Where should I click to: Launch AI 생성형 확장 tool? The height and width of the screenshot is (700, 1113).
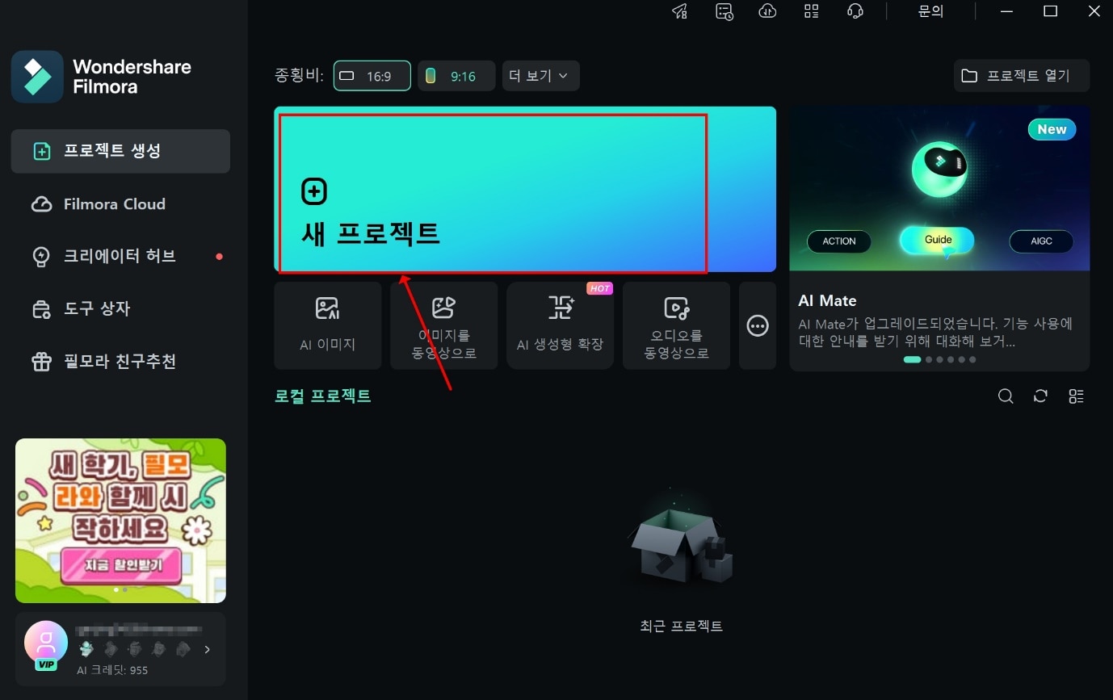(x=561, y=325)
